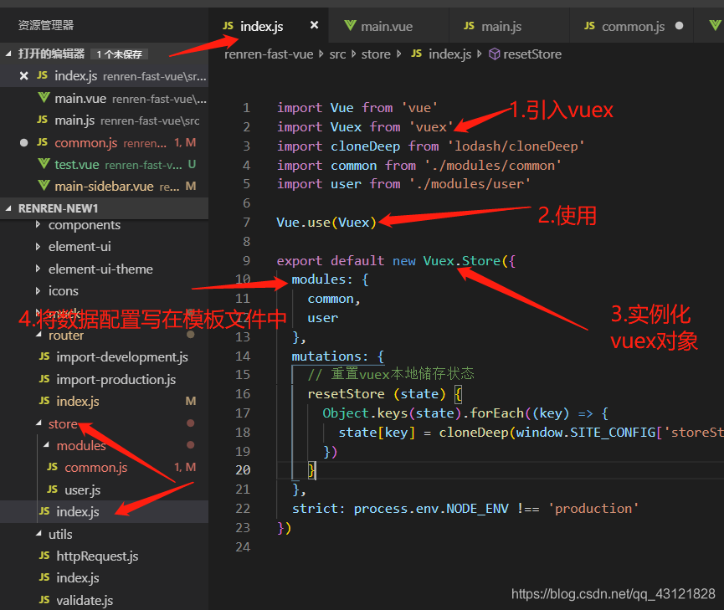Click unsaved dot beside common.js in open editors
This screenshot has height=610, width=724.
23,143
